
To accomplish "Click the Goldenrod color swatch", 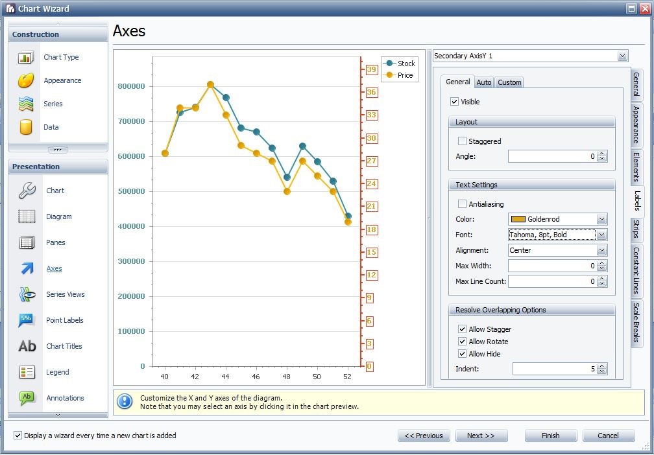I will click(518, 219).
